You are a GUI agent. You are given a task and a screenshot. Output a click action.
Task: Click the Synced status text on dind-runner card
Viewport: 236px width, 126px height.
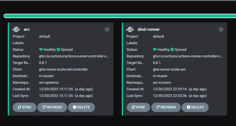click(181, 50)
